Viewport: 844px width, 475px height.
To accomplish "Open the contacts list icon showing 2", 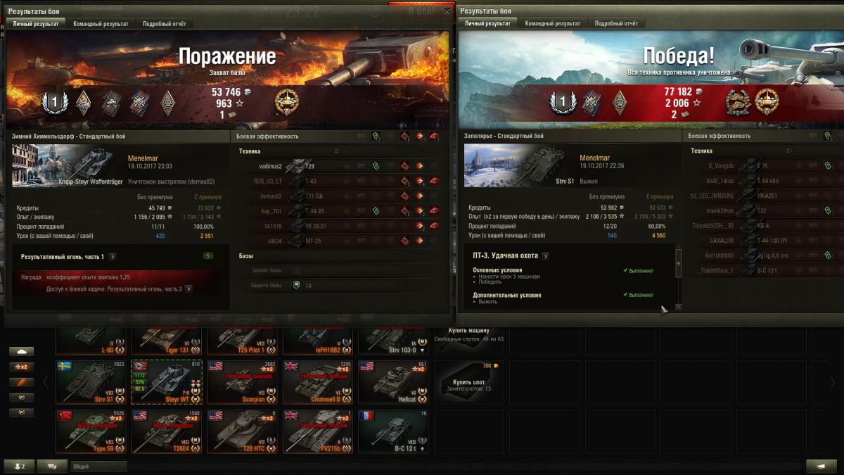I will point(19,466).
